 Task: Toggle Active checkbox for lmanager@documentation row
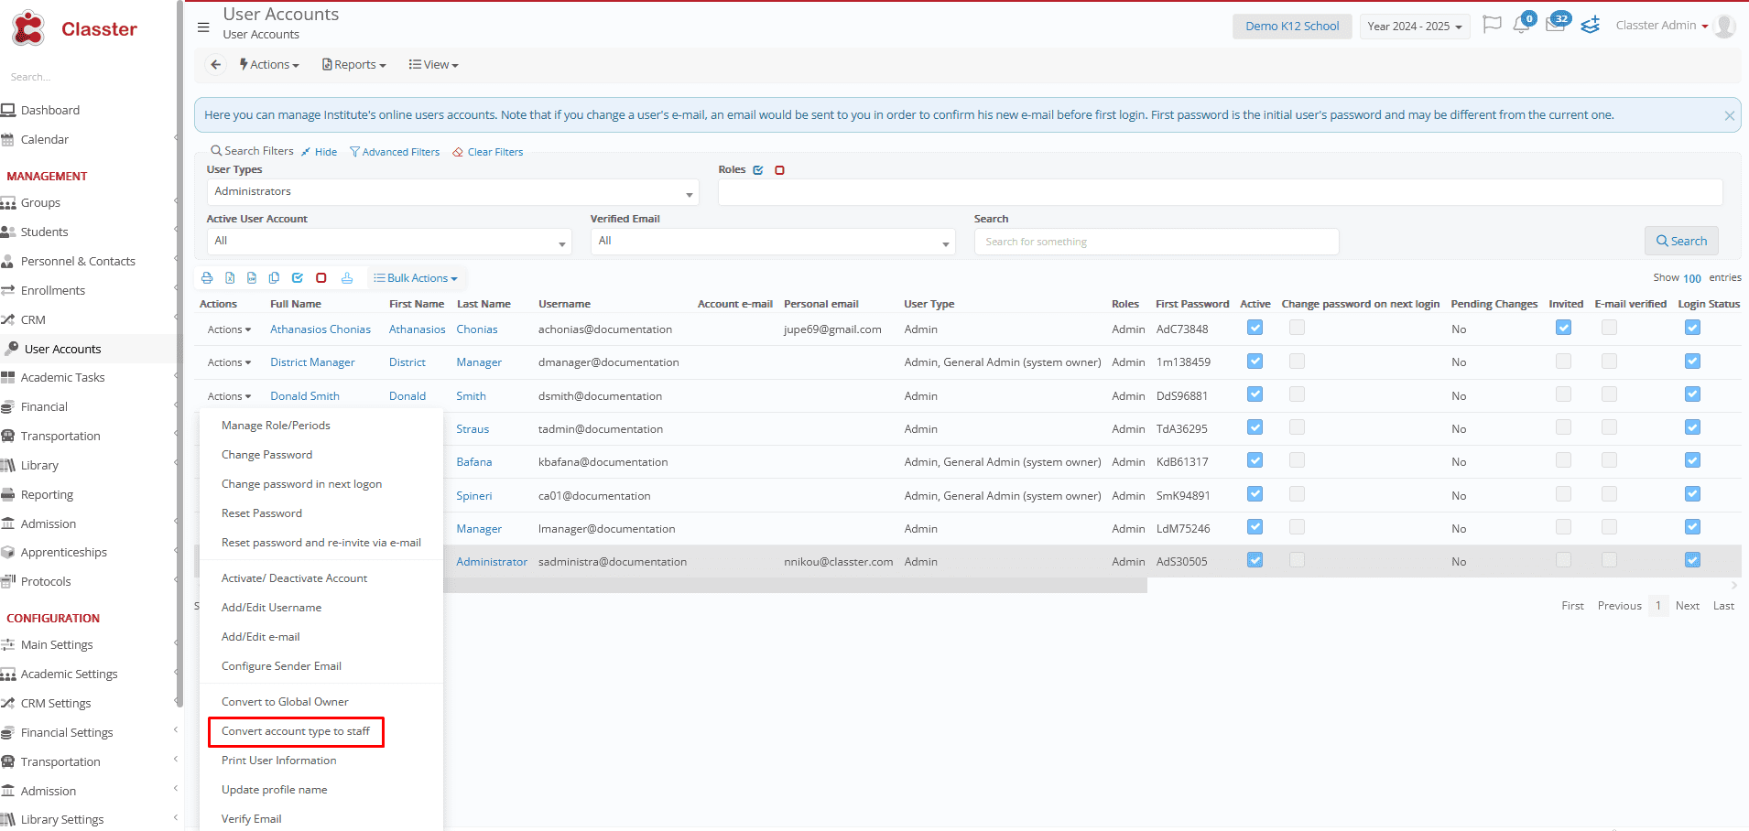pos(1255,527)
